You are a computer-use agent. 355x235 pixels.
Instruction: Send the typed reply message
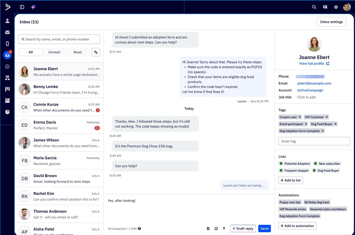tap(264, 228)
